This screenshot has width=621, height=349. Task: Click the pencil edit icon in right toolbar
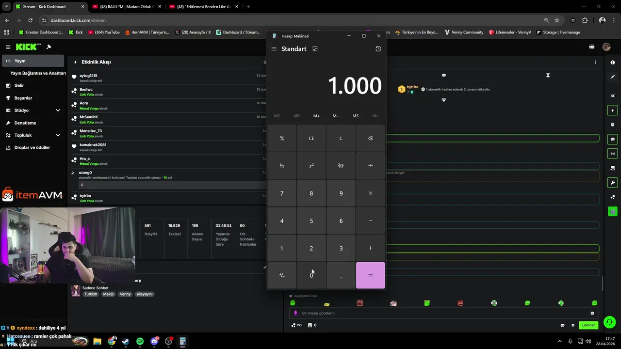[613, 77]
